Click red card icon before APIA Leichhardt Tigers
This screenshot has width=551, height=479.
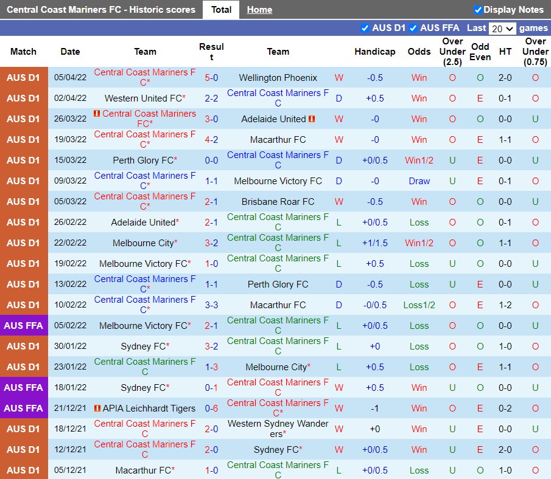[97, 408]
